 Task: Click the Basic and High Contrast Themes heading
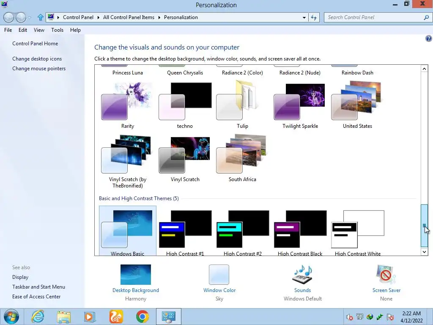[139, 198]
